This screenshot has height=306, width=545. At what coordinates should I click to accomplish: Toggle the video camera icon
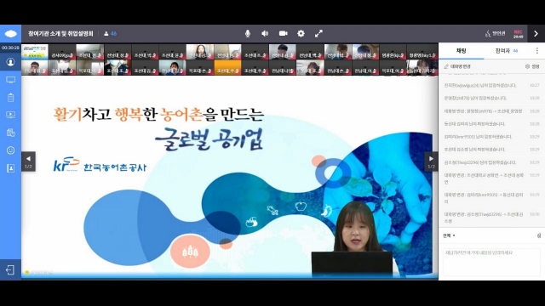pos(284,33)
